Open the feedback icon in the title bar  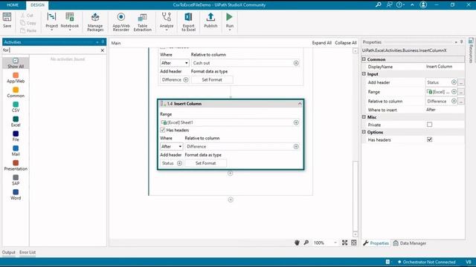click(389, 4)
